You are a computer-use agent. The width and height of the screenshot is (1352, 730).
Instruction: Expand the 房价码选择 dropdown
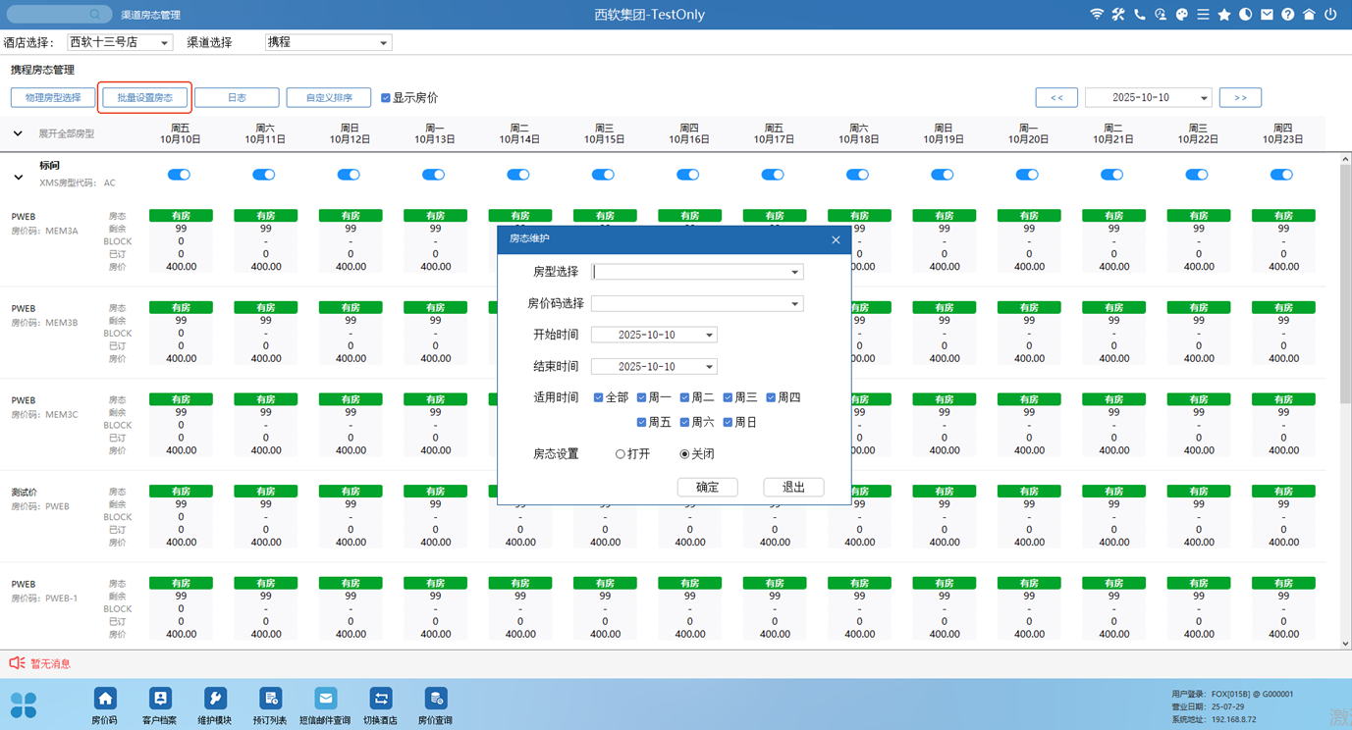click(x=697, y=304)
